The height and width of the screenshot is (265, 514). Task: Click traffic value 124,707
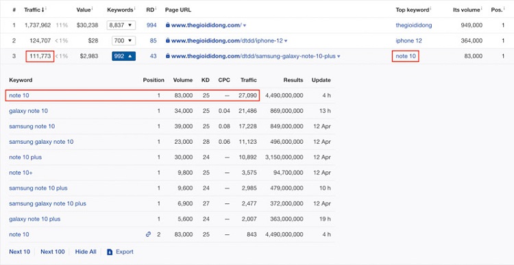click(x=40, y=40)
